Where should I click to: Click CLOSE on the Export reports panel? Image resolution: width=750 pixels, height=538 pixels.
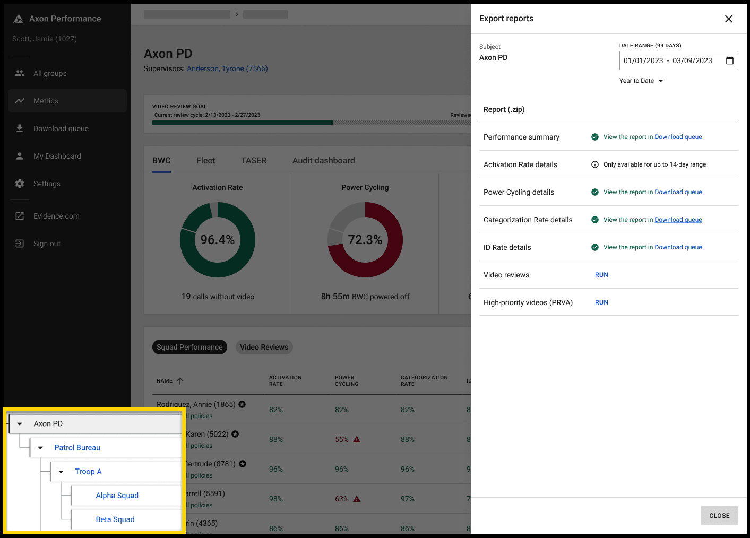(719, 515)
